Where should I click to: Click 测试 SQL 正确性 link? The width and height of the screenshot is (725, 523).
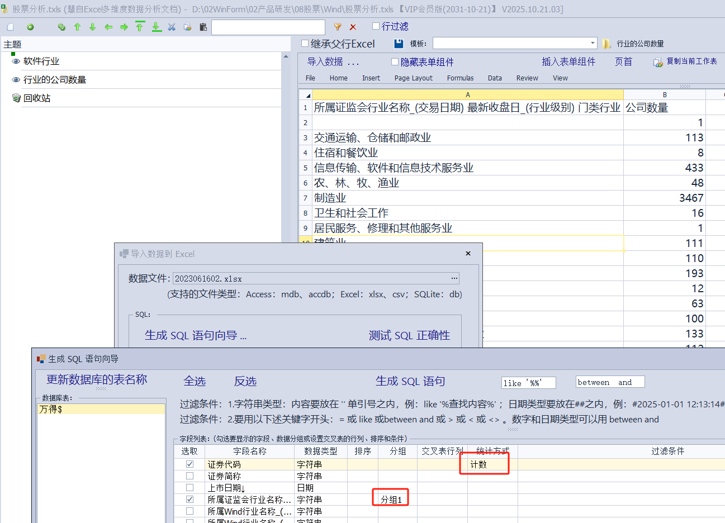pos(409,335)
